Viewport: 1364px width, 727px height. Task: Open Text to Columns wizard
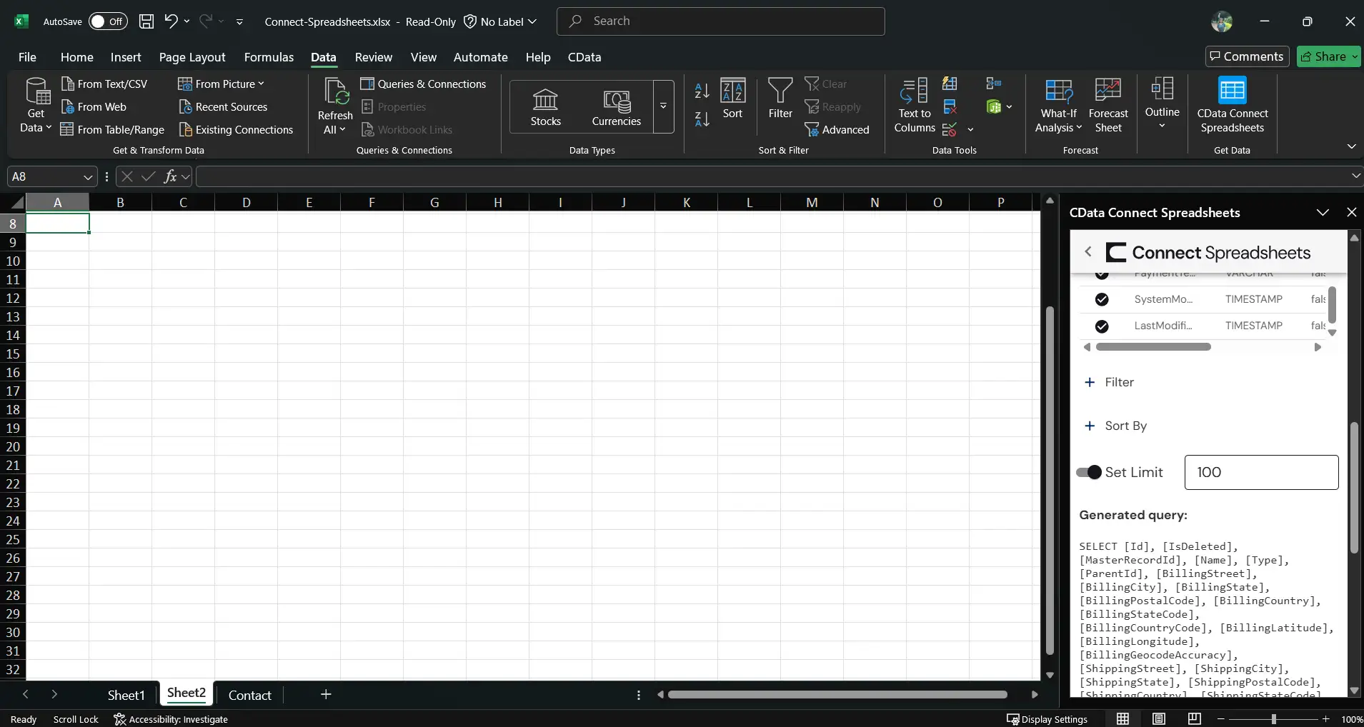[915, 106]
